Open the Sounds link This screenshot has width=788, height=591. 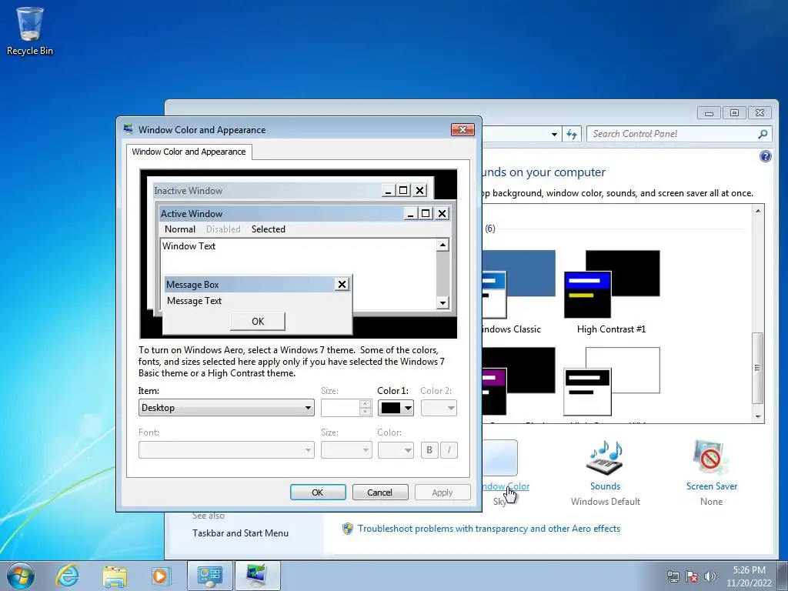point(605,486)
